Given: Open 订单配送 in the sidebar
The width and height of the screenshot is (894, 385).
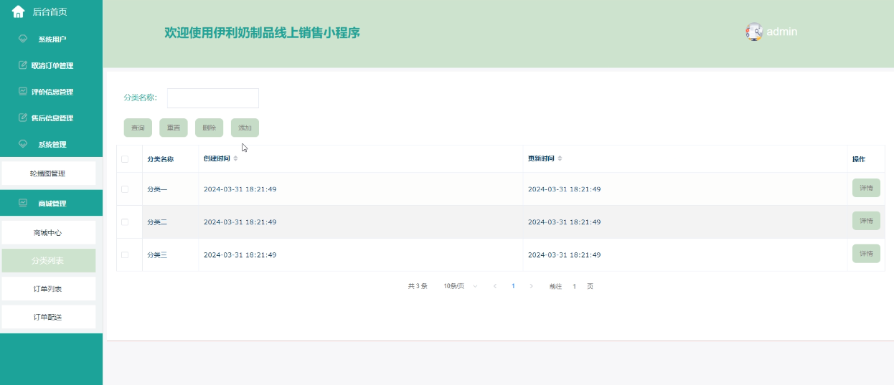Looking at the screenshot, I should (x=48, y=317).
